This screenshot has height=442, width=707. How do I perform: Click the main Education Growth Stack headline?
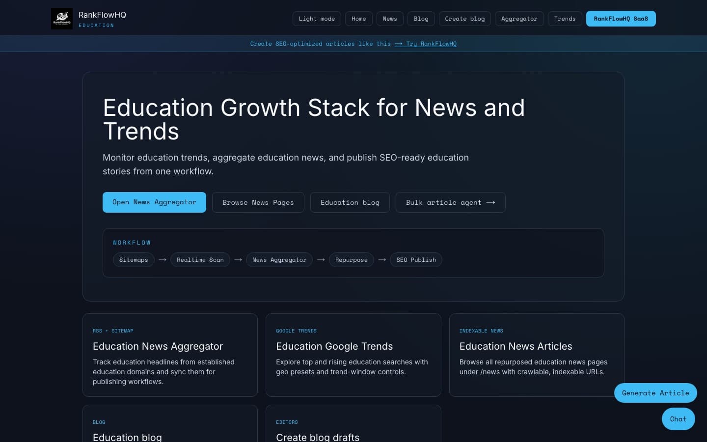point(314,119)
